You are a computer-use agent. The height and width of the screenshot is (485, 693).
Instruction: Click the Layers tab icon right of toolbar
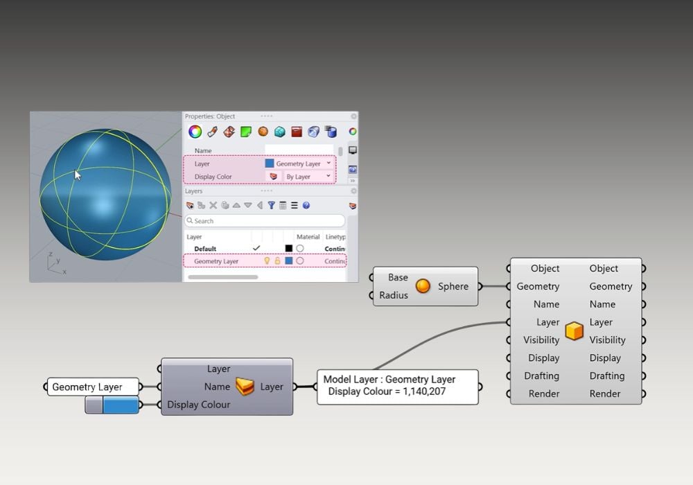click(x=352, y=206)
